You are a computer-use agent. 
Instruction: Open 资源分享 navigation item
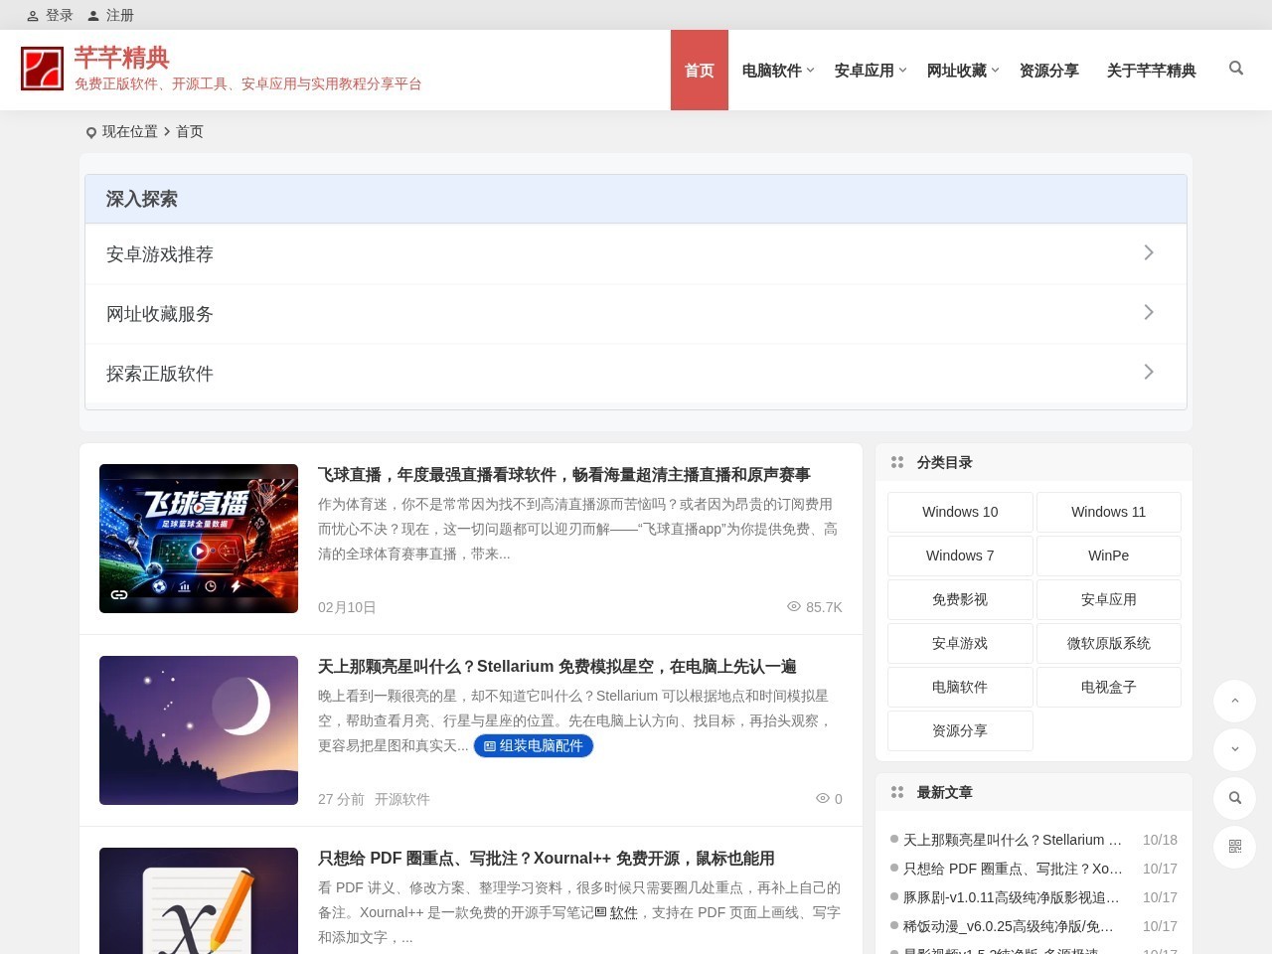(1049, 71)
